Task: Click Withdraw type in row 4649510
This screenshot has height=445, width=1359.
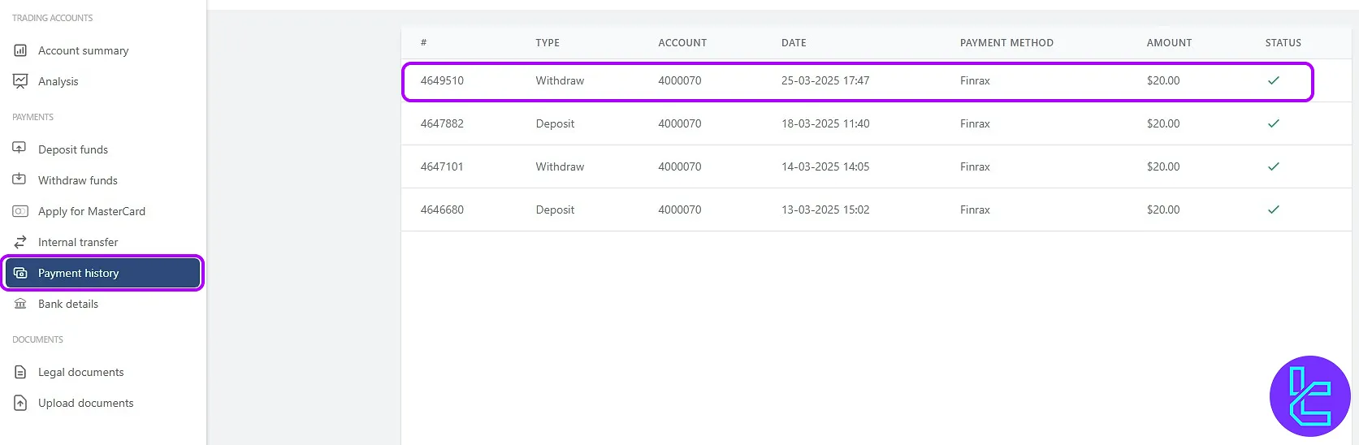Action: click(x=560, y=80)
